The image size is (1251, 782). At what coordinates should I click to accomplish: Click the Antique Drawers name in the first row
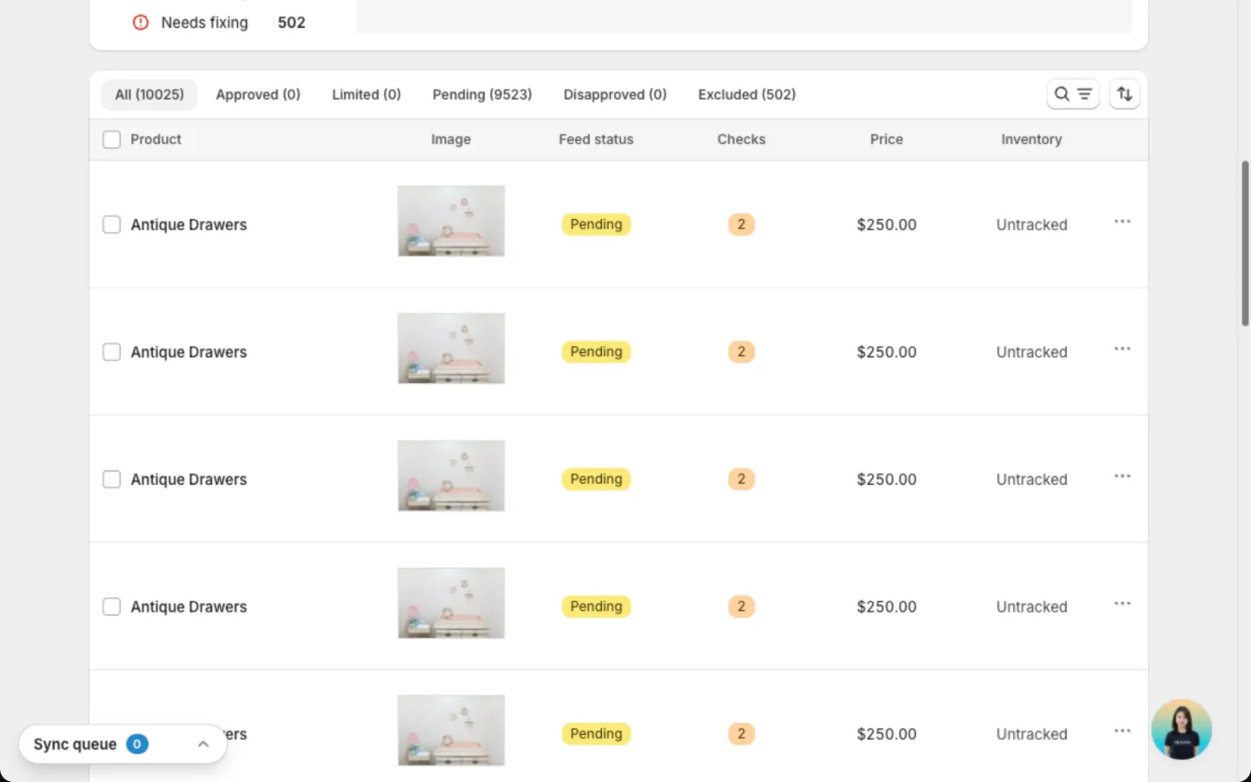[x=189, y=225]
